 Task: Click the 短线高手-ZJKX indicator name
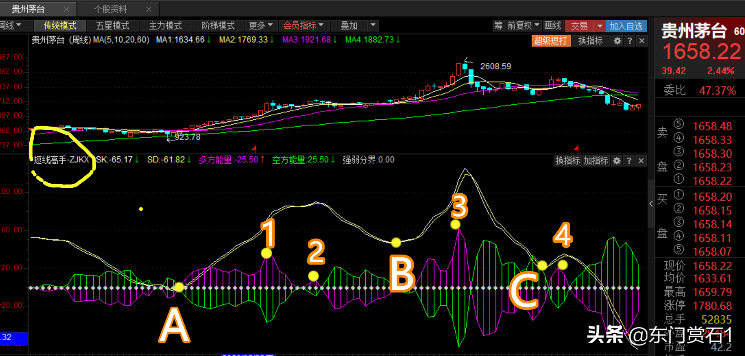coord(61,160)
